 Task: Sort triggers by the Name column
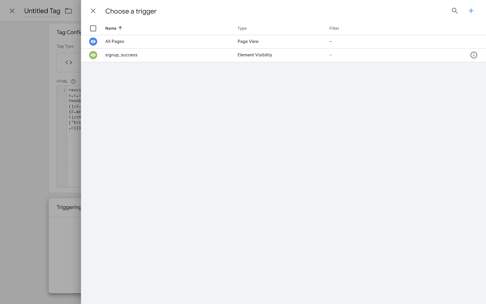tap(111, 28)
